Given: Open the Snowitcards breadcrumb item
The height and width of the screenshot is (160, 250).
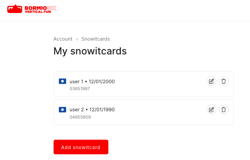Looking at the screenshot, I should [x=96, y=39].
